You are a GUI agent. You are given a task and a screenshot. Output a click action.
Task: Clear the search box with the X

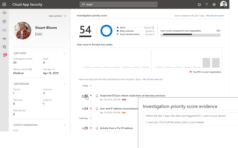pos(154,4)
